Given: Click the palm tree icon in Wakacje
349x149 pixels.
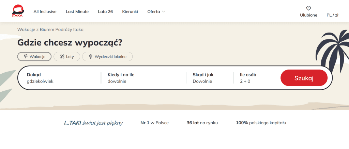Looking at the screenshot, I should coord(25,56).
